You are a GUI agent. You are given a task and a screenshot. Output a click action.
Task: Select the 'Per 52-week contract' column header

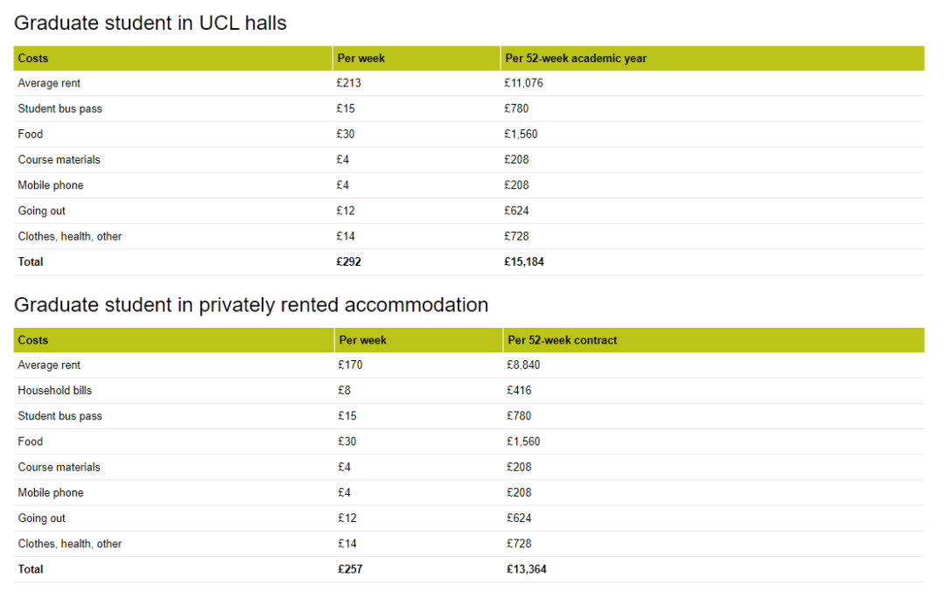[x=562, y=340]
